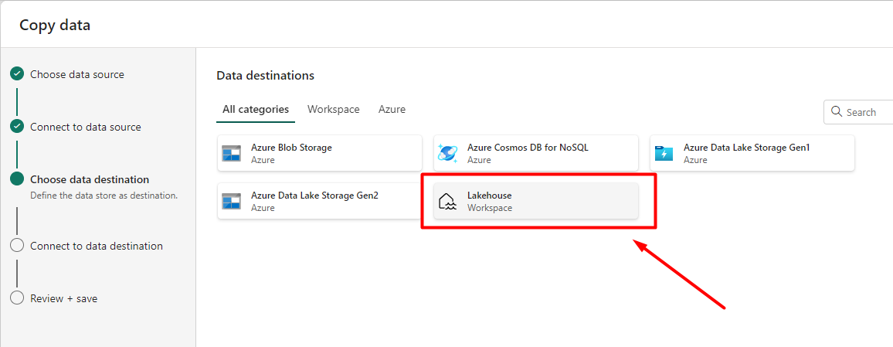Click the green checkmark beside Choose data source
Viewport: 893px width, 347px height.
tap(17, 74)
